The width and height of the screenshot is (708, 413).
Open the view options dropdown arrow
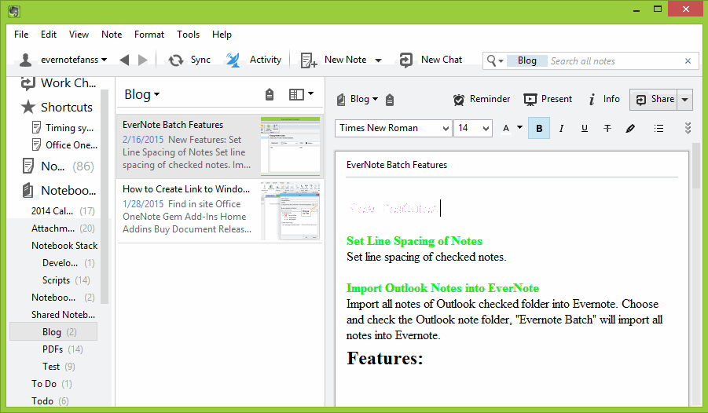tap(310, 94)
